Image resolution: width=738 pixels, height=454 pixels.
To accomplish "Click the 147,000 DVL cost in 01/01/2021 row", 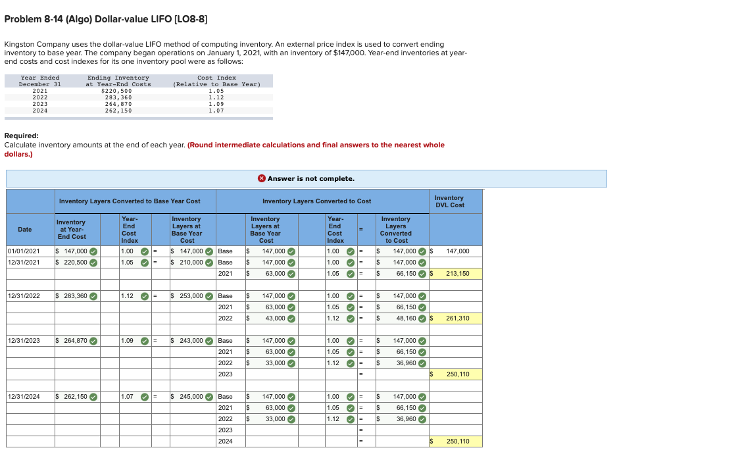I will (x=456, y=251).
